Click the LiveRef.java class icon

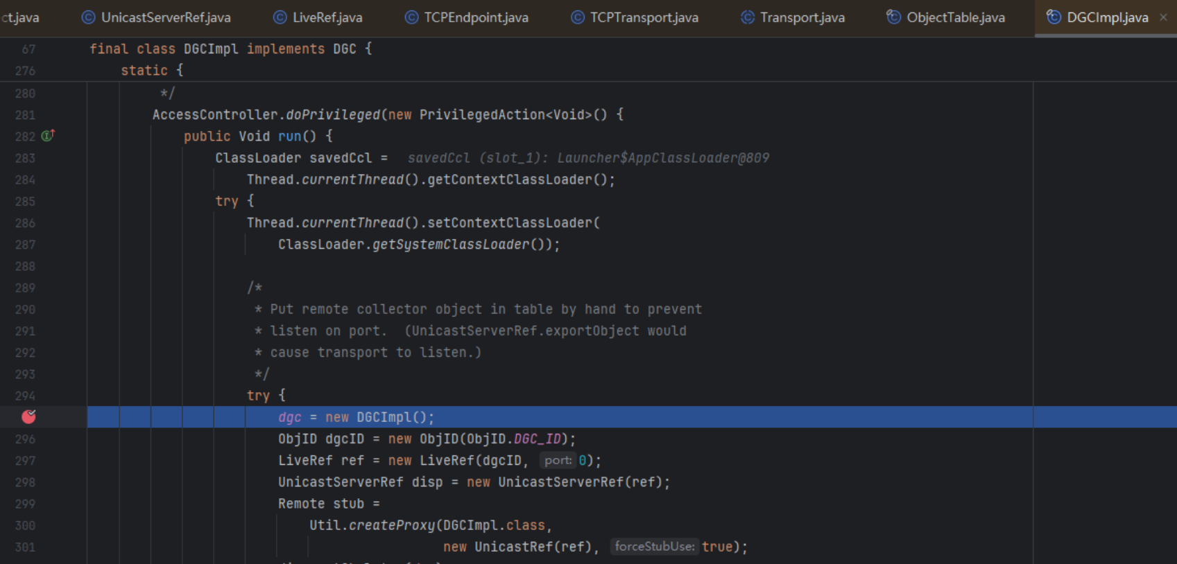280,17
